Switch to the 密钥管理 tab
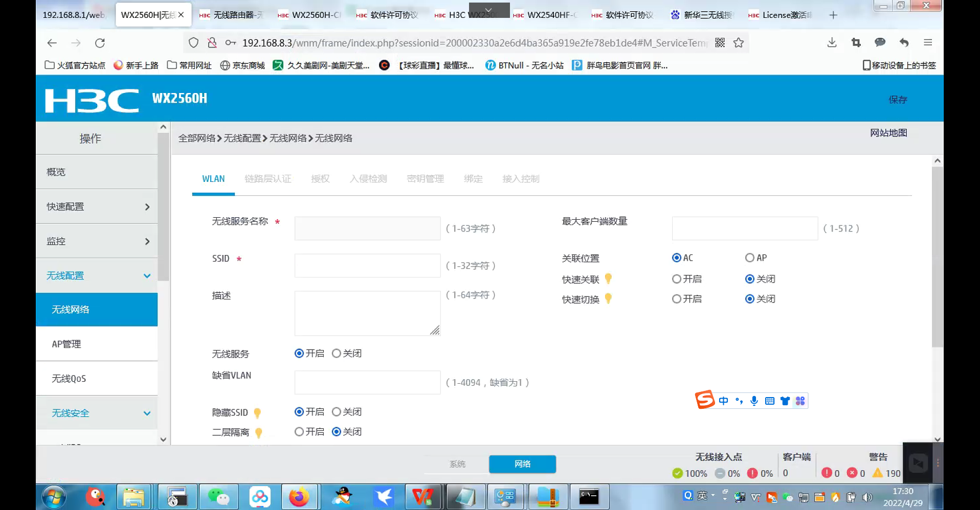980x510 pixels. click(426, 179)
